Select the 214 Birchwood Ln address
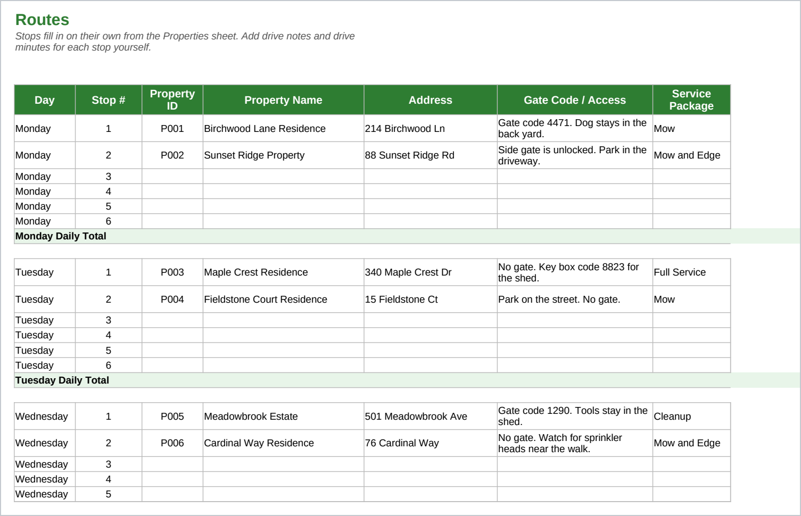801x516 pixels. coord(431,129)
